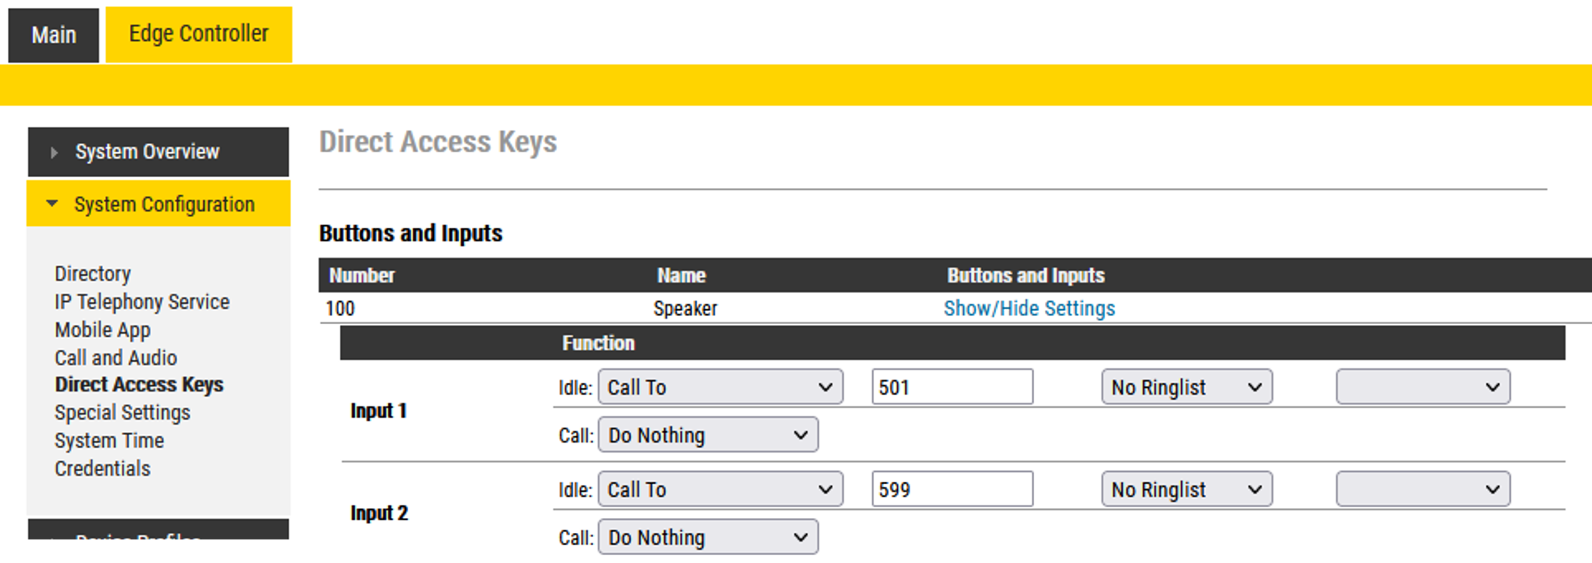Open Input 2 Call Do Nothing dropdown
Image resolution: width=1592 pixels, height=563 pixels.
coord(708,538)
